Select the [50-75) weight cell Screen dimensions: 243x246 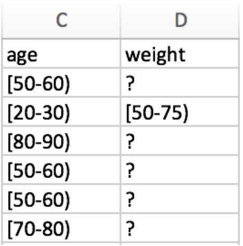[180, 112]
